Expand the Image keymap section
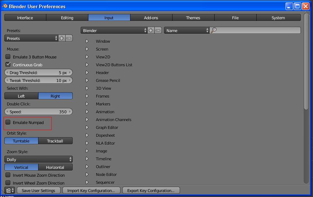The width and height of the screenshot is (313, 197). point(87,151)
